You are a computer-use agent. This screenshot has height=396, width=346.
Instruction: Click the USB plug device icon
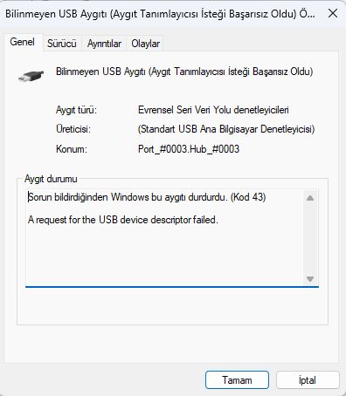point(31,76)
